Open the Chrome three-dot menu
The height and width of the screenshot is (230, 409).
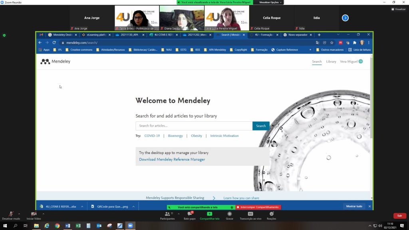(x=369, y=42)
